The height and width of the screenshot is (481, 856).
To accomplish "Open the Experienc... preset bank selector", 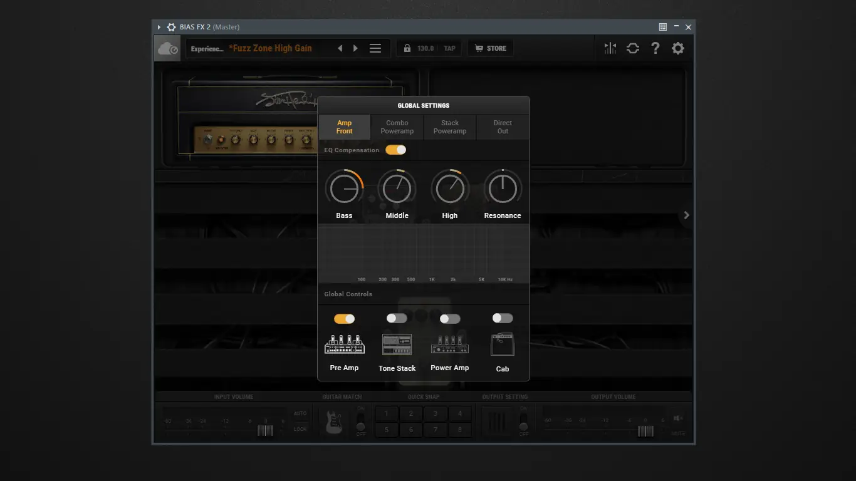I will (x=207, y=48).
